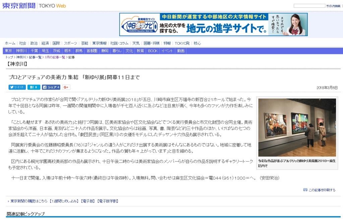
Task: Select the 動画 tab in blue bar
Action: (181, 51)
